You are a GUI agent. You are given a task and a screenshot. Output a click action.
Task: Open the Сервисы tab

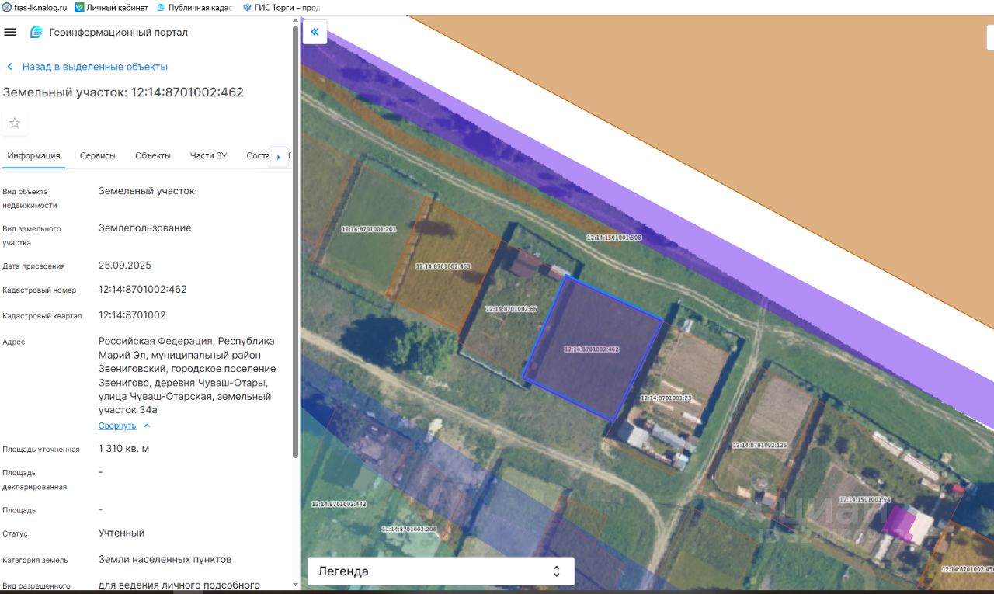point(98,155)
